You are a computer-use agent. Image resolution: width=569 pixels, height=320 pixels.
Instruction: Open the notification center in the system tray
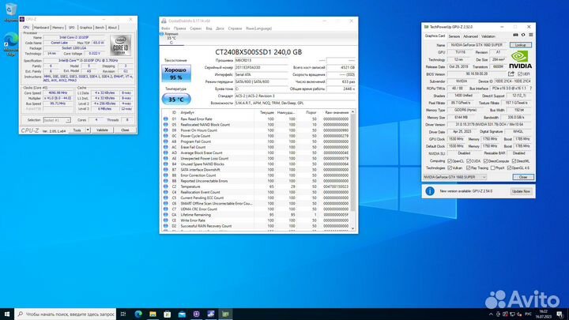560,314
